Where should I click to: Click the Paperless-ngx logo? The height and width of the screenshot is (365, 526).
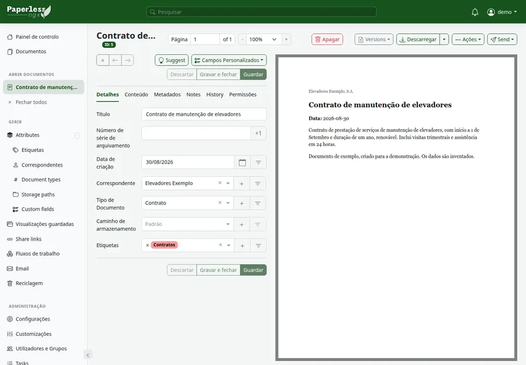tap(29, 12)
